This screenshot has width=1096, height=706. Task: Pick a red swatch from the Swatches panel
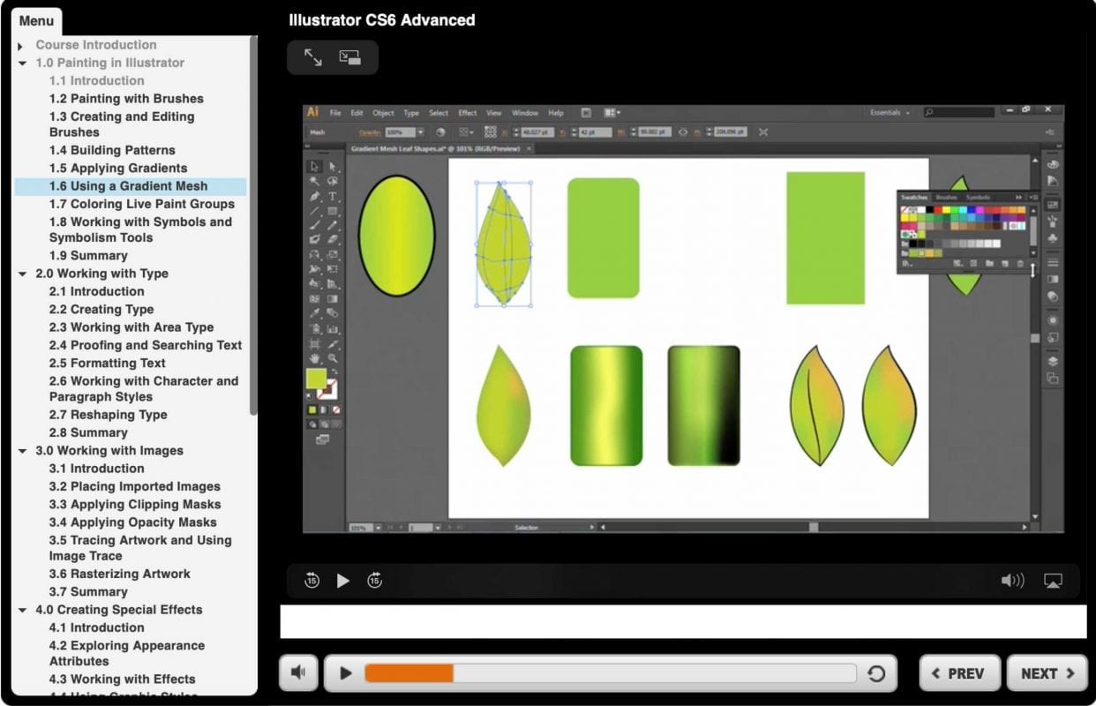tap(938, 209)
